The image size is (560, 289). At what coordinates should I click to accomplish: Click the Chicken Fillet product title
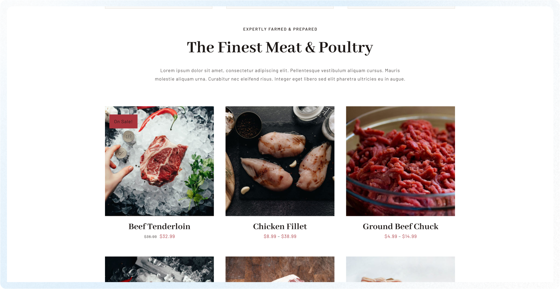pos(280,226)
